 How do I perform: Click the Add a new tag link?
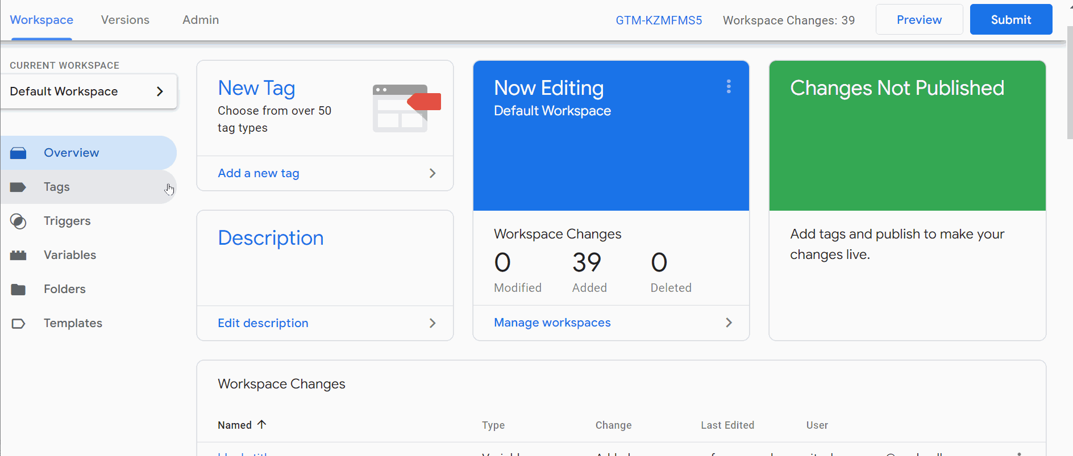tap(259, 173)
